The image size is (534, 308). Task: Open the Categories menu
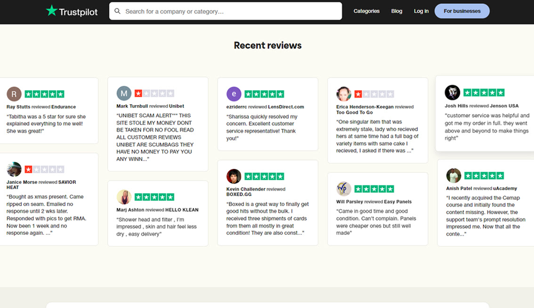[x=366, y=11]
